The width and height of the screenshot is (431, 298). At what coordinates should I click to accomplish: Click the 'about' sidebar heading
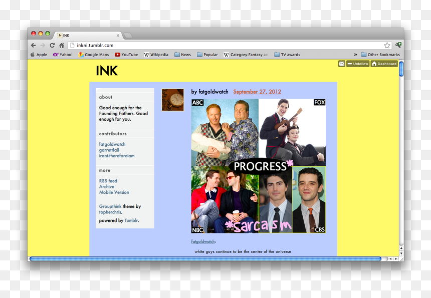106,97
